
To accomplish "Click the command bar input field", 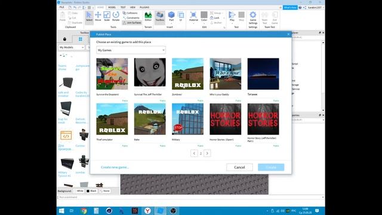I will click(191, 197).
